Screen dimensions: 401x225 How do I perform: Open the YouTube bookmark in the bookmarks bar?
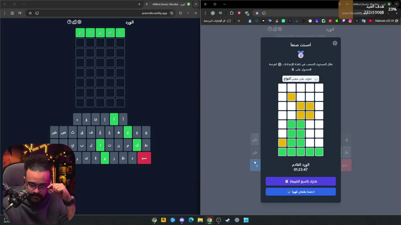(370, 21)
